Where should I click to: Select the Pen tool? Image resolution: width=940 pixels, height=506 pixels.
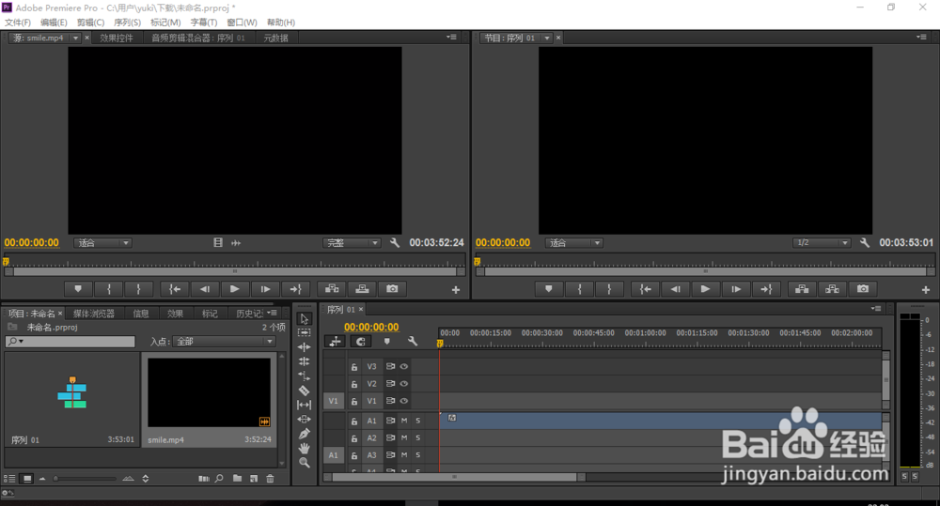click(304, 434)
